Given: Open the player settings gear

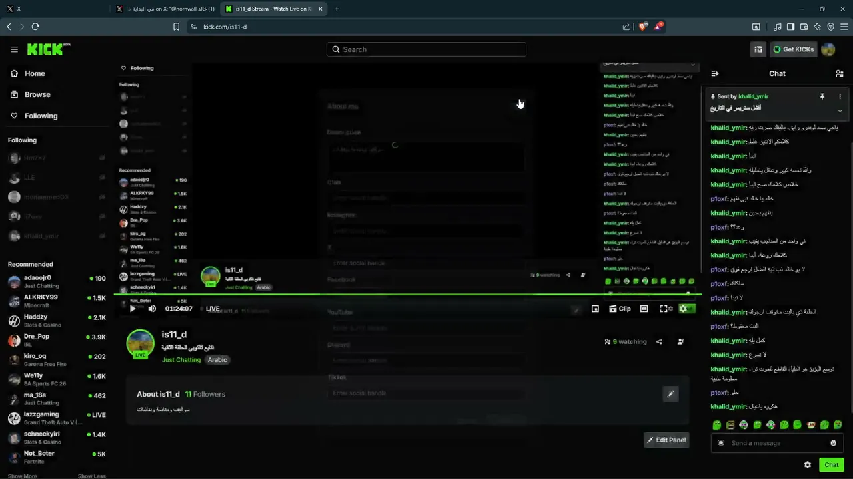Looking at the screenshot, I should [x=683, y=309].
